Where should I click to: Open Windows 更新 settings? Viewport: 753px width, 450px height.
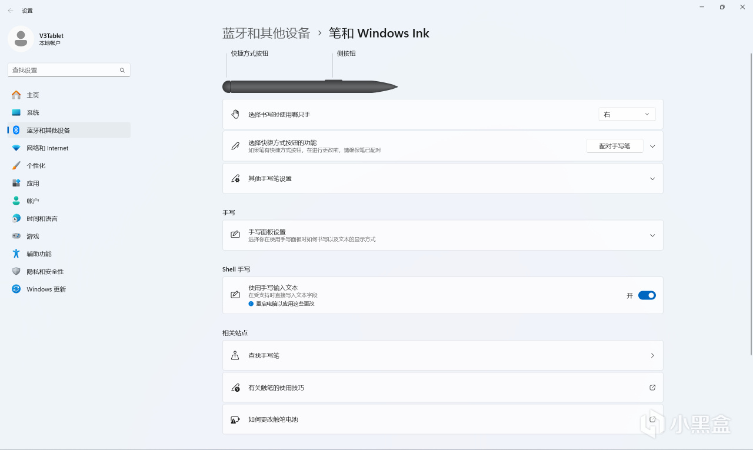click(69, 289)
